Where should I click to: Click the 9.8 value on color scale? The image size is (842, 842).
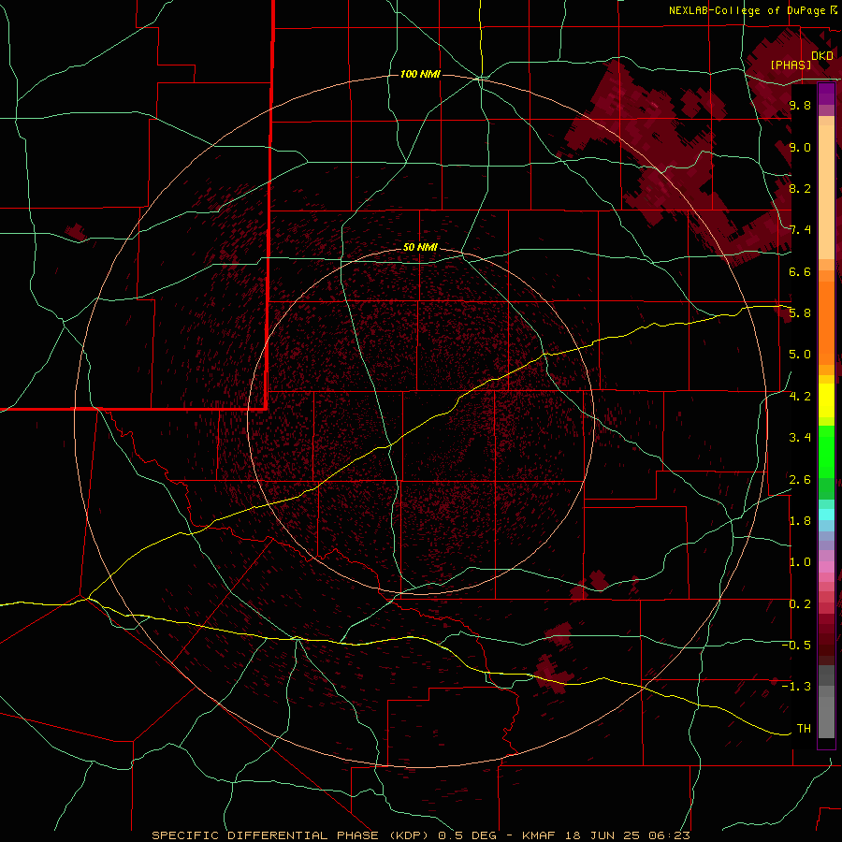tap(800, 106)
